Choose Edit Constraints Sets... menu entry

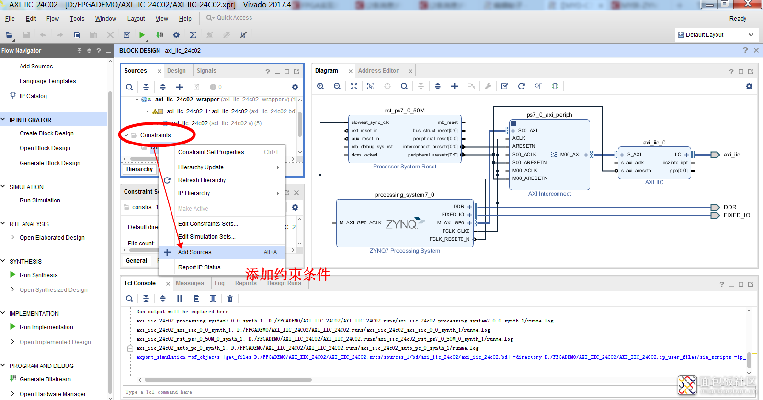(222, 224)
